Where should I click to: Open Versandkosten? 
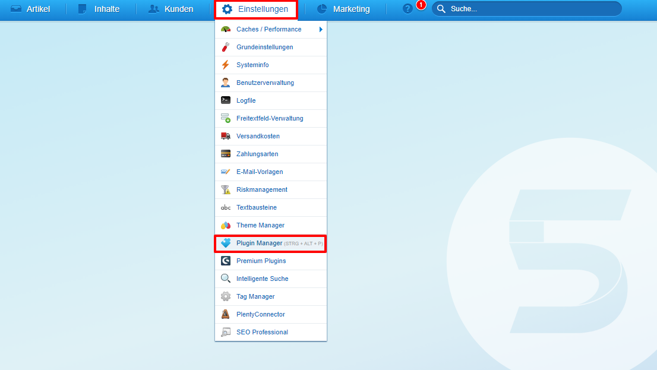click(271, 136)
